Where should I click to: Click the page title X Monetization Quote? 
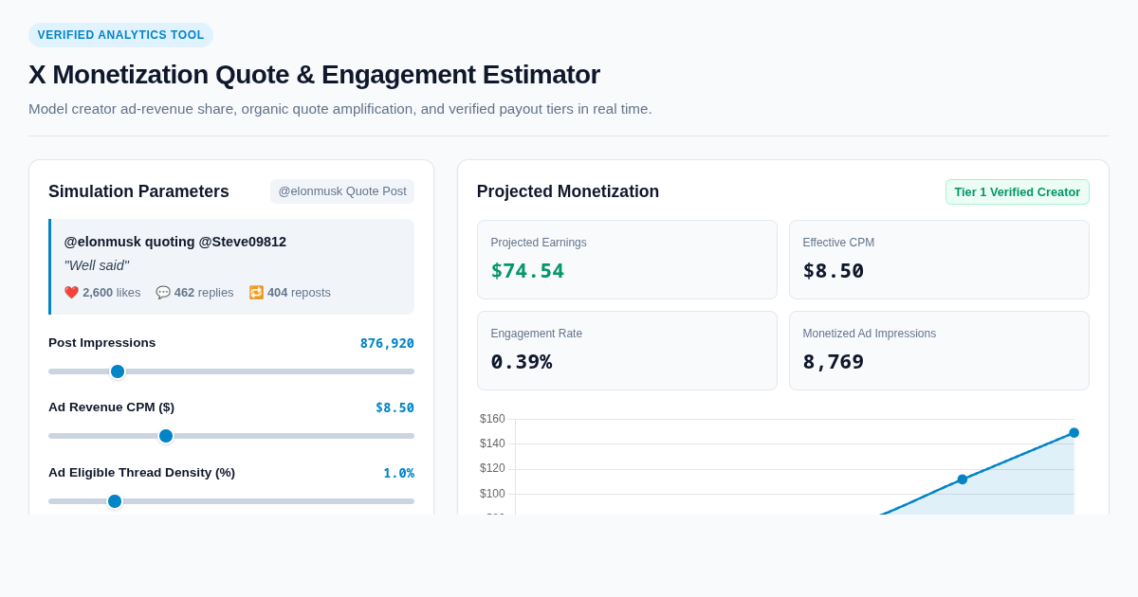tap(314, 75)
